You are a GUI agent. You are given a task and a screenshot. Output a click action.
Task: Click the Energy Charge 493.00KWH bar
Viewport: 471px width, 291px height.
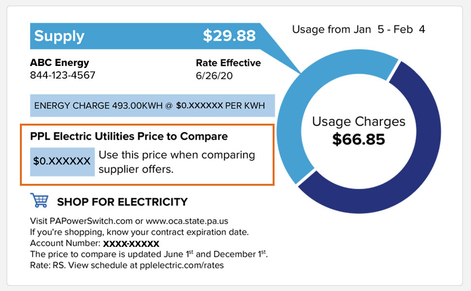(x=152, y=105)
